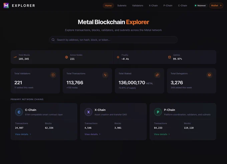227x164 pixels.
Task: Click the Metal Blockchain Explorer heading
Action: pos(113,22)
